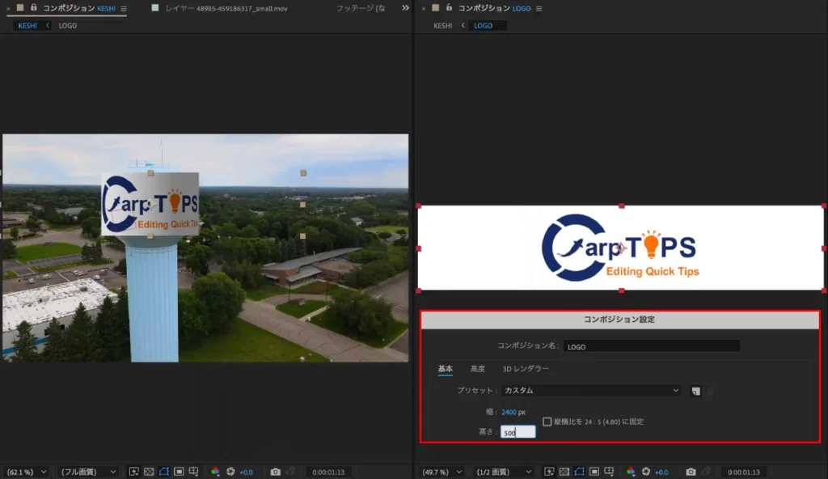828x479 pixels.
Task: Click delete preset icon beside プリセット
Action: pos(710,391)
